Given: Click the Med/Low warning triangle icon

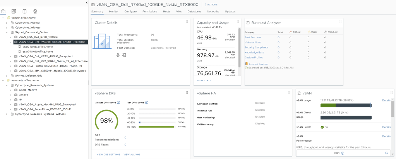Looking at the screenshot, I should click(x=326, y=32).
